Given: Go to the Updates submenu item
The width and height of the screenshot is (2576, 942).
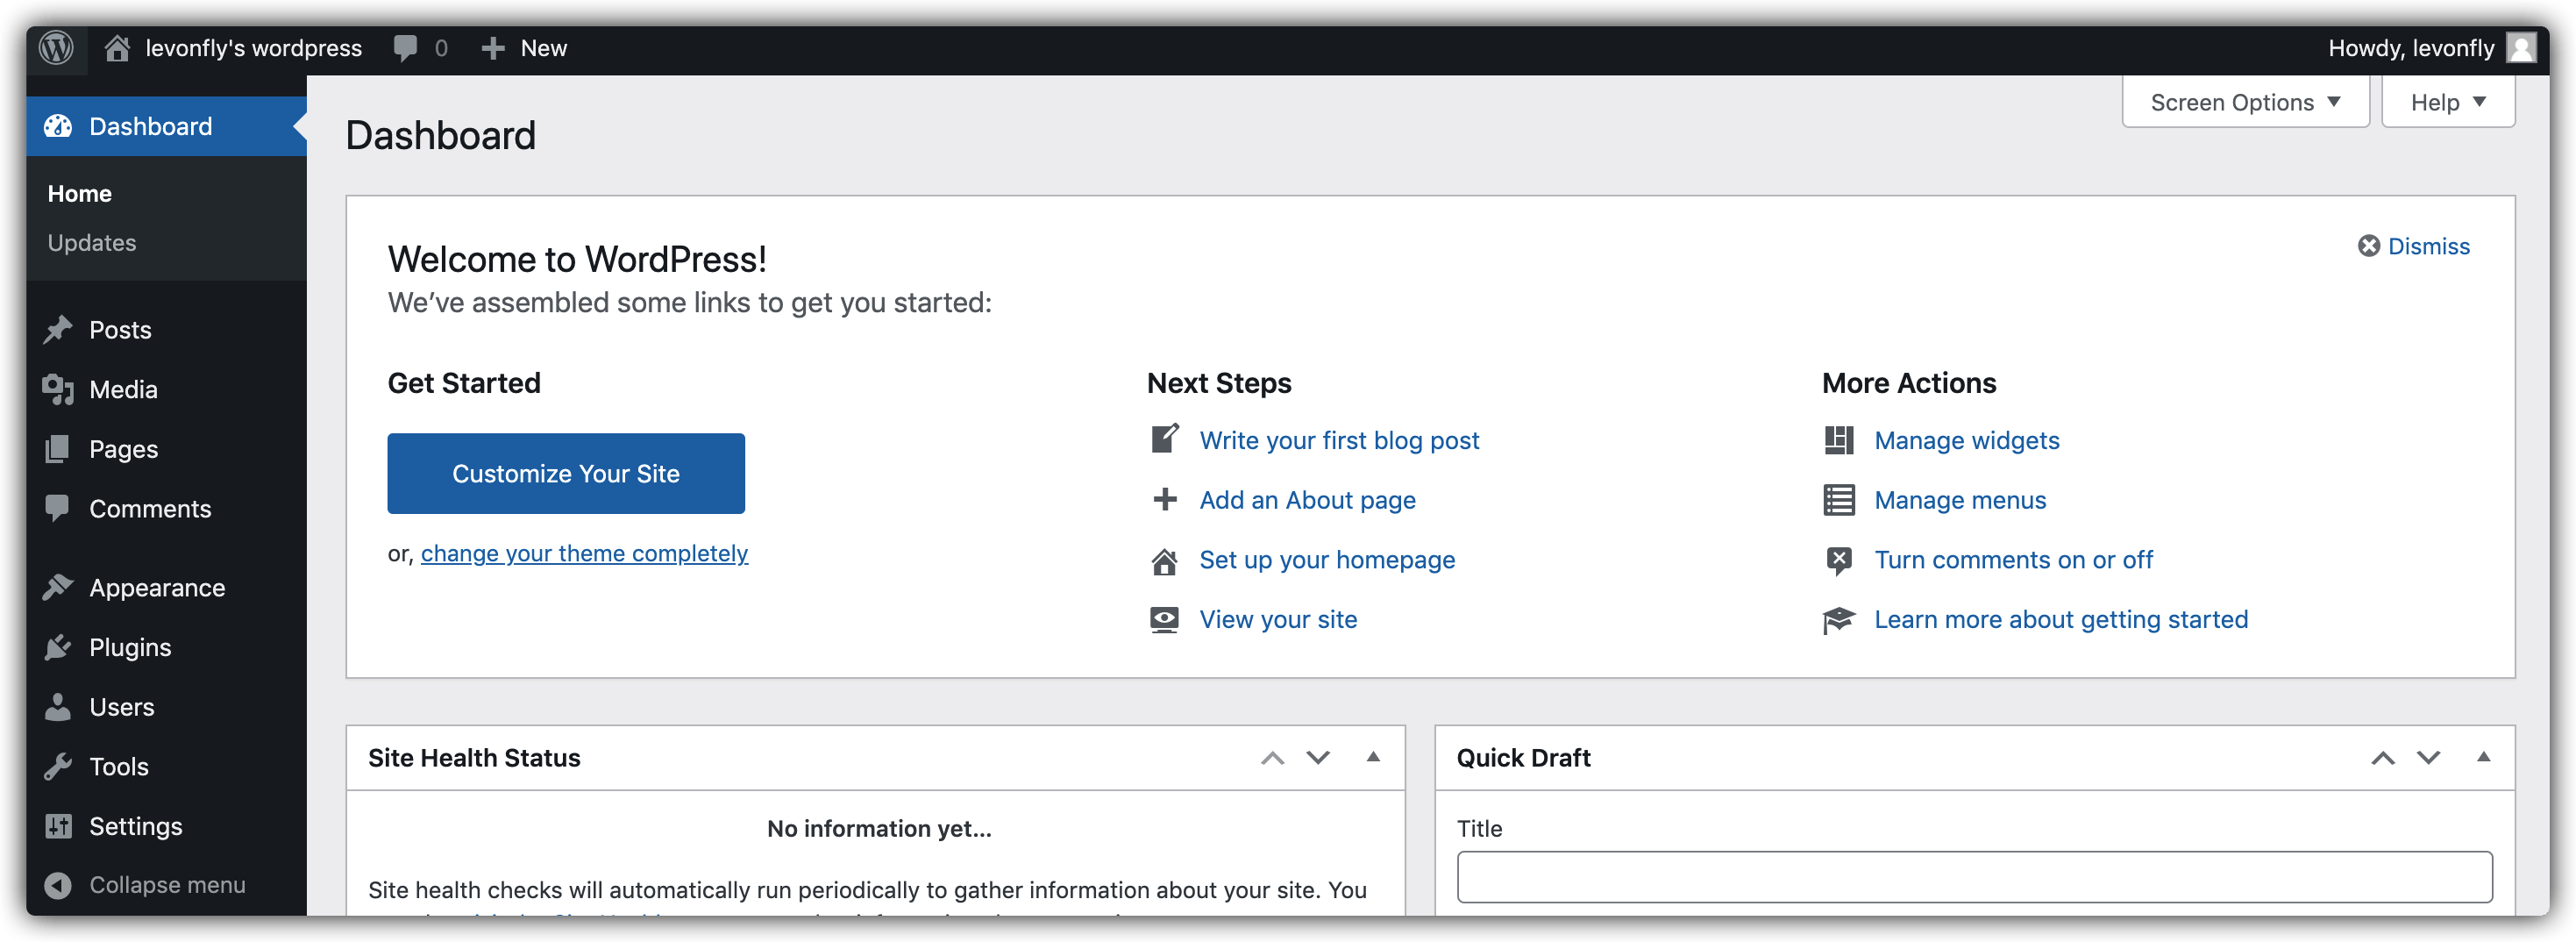Looking at the screenshot, I should click(x=92, y=243).
